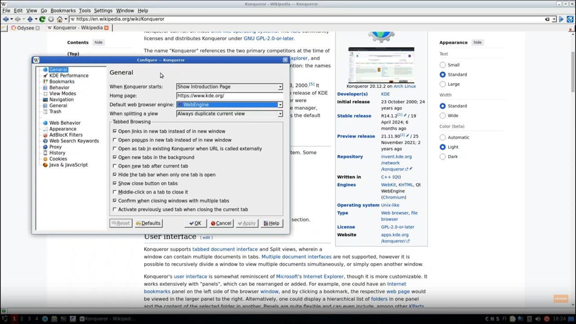Select Proxy settings item
This screenshot has height=324, width=576.
tap(55, 147)
